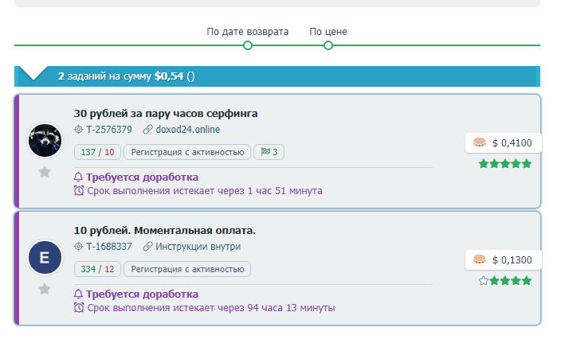
Task: Click the coin icon next to $ 0,4100
Action: point(480,142)
